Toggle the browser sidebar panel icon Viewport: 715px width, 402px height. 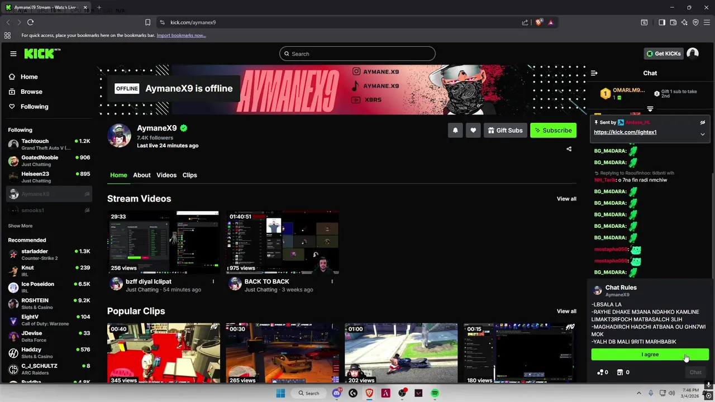click(x=662, y=22)
